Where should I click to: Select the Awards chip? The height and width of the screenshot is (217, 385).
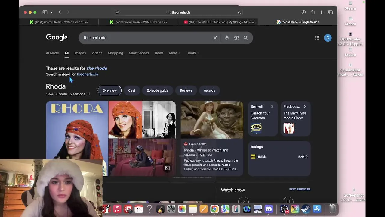click(209, 90)
